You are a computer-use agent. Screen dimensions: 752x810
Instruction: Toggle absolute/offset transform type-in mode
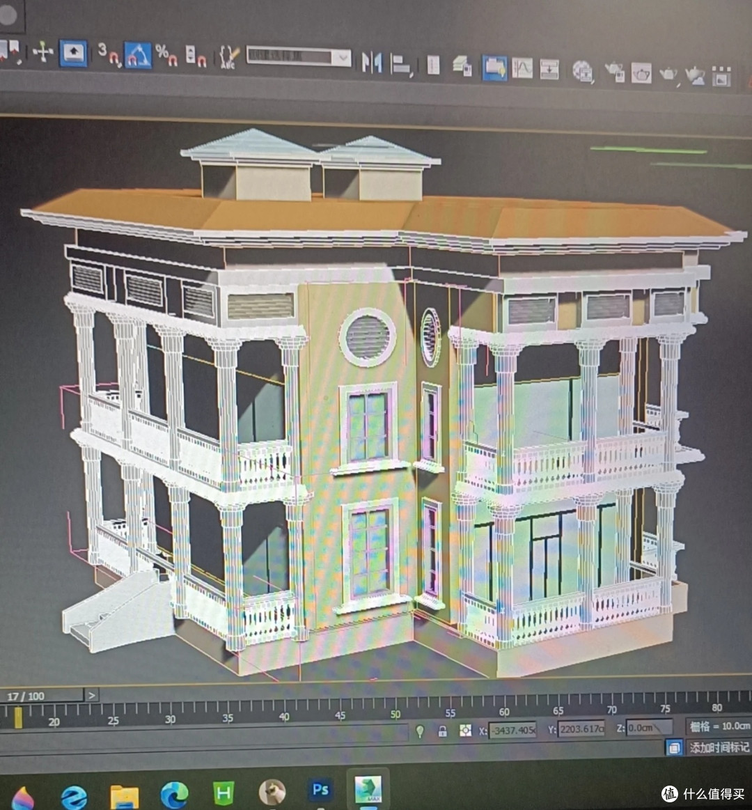tap(465, 730)
